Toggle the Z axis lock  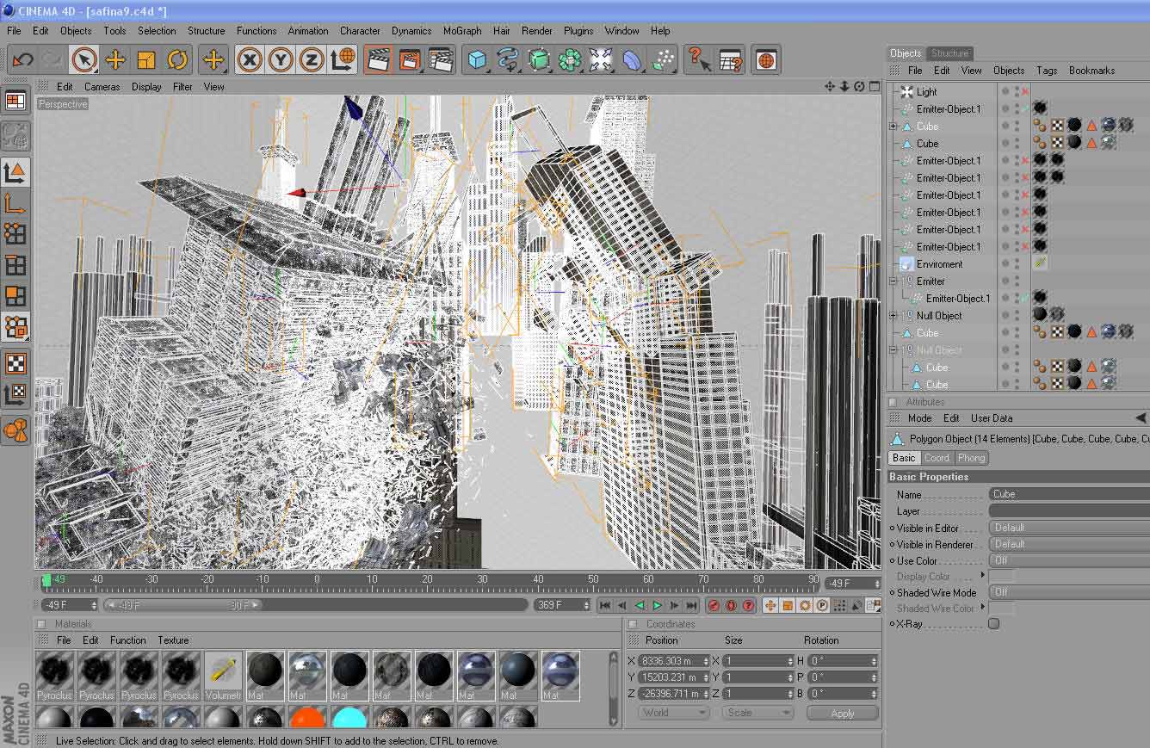coord(312,59)
